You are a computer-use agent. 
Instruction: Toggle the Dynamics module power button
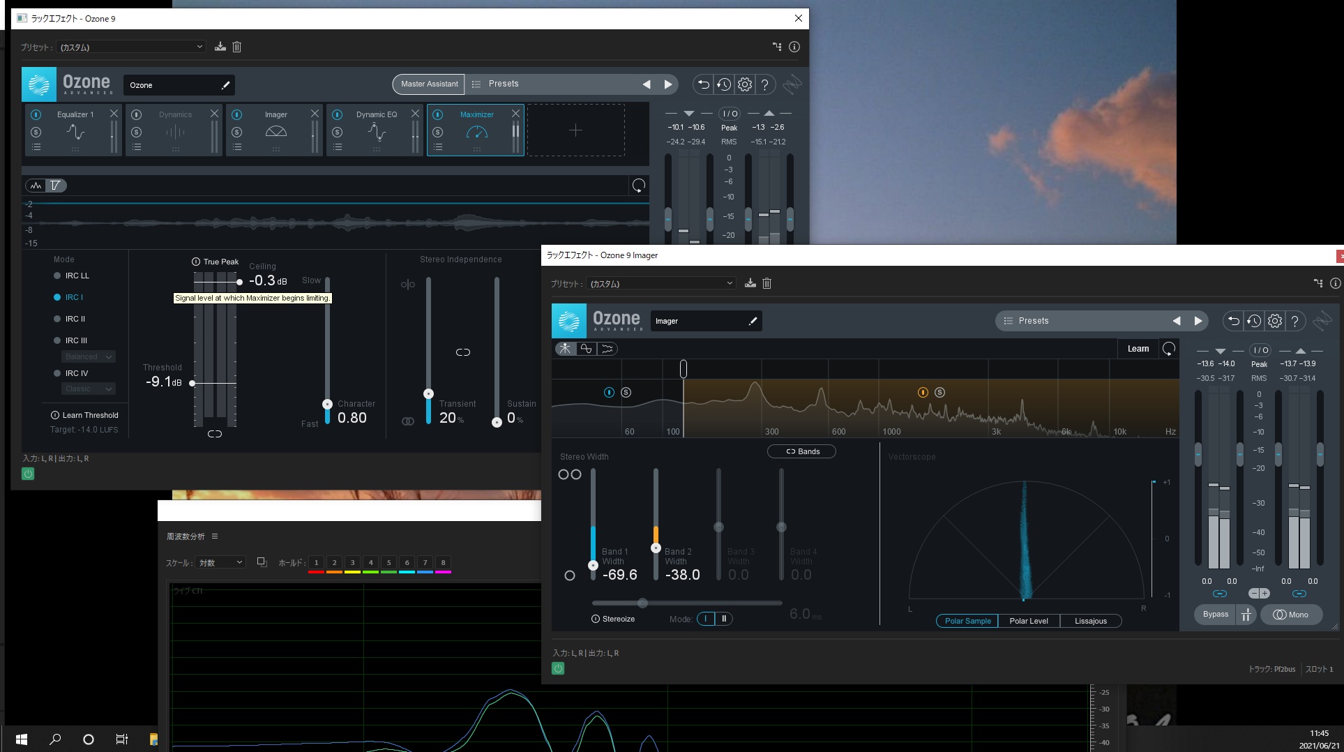point(137,114)
